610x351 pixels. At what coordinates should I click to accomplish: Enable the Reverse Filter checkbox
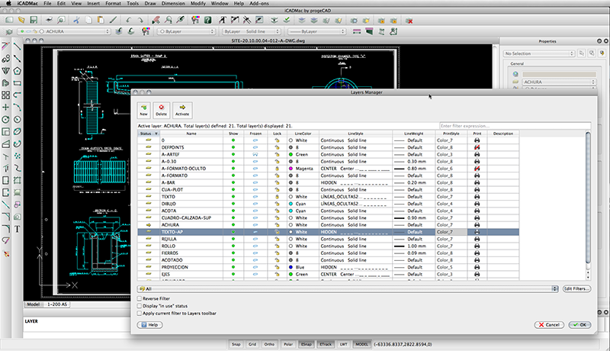coord(139,299)
